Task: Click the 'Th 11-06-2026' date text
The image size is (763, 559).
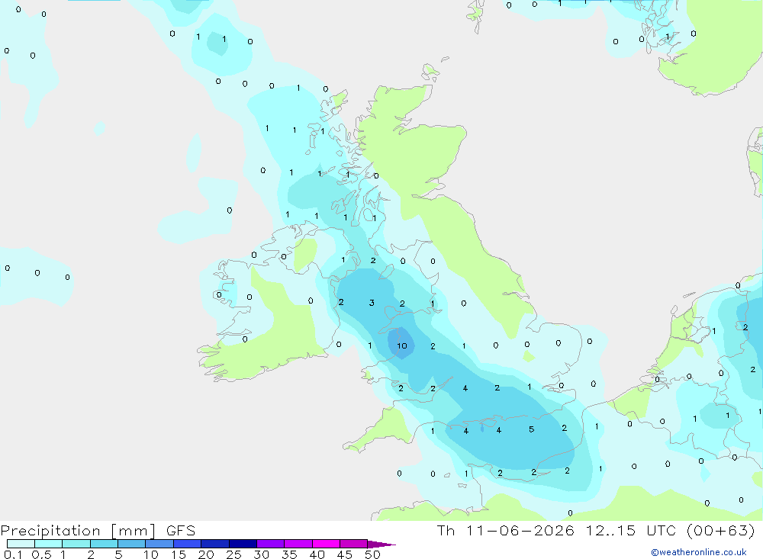Action: pyautogui.click(x=505, y=530)
